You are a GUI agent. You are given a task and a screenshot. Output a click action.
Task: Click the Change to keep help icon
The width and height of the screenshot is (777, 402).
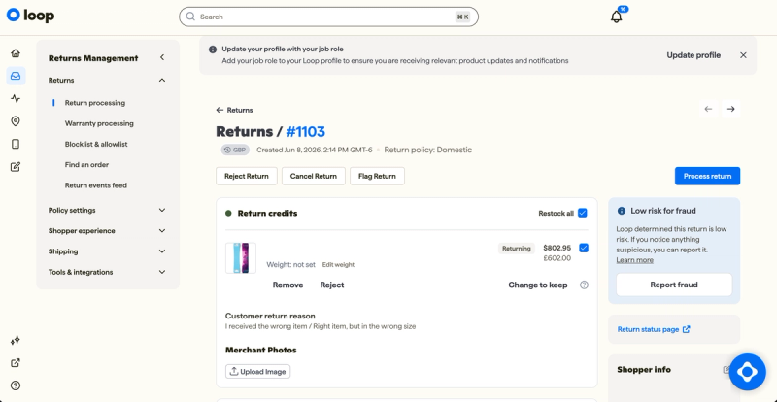pyautogui.click(x=584, y=285)
